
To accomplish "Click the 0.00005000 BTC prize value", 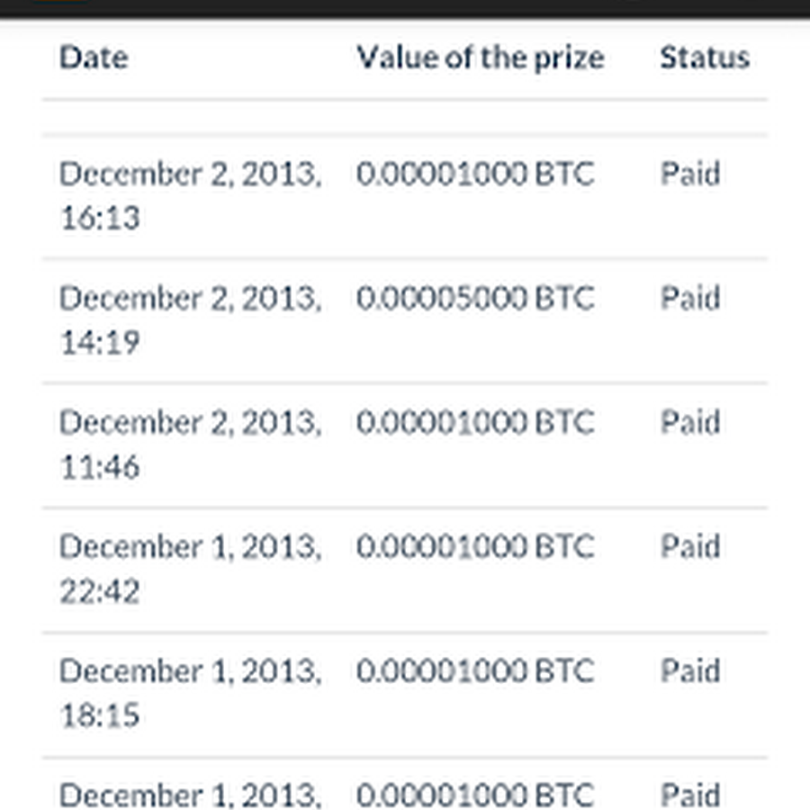I will (475, 298).
